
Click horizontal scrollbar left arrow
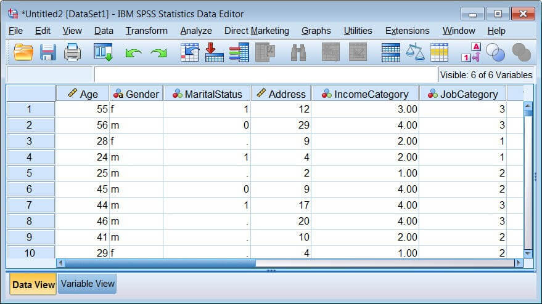click(60, 263)
